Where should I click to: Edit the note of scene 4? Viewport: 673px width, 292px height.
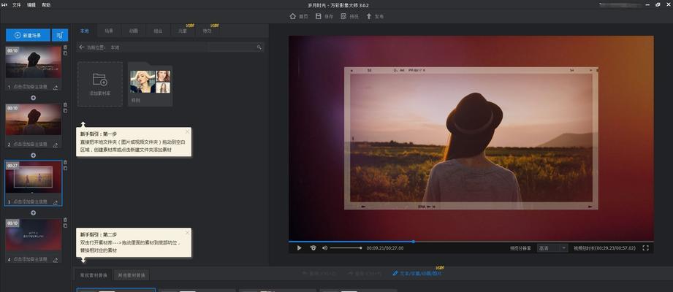click(x=55, y=259)
